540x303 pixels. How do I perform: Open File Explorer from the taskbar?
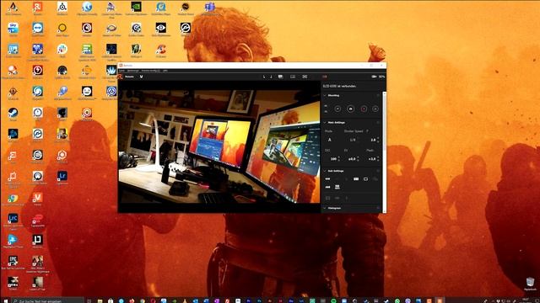[x=100, y=300]
